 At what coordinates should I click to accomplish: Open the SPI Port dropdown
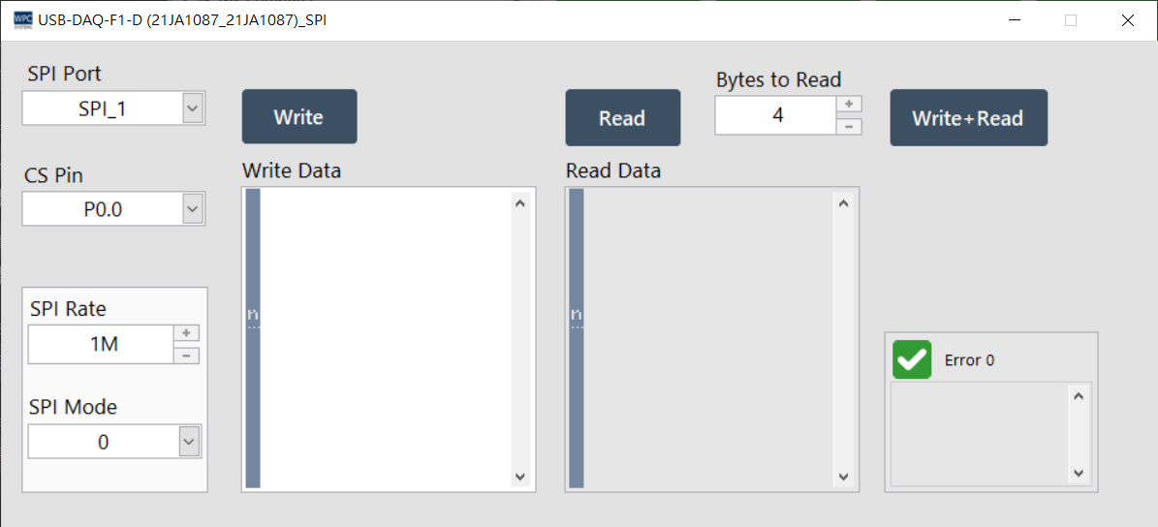193,108
